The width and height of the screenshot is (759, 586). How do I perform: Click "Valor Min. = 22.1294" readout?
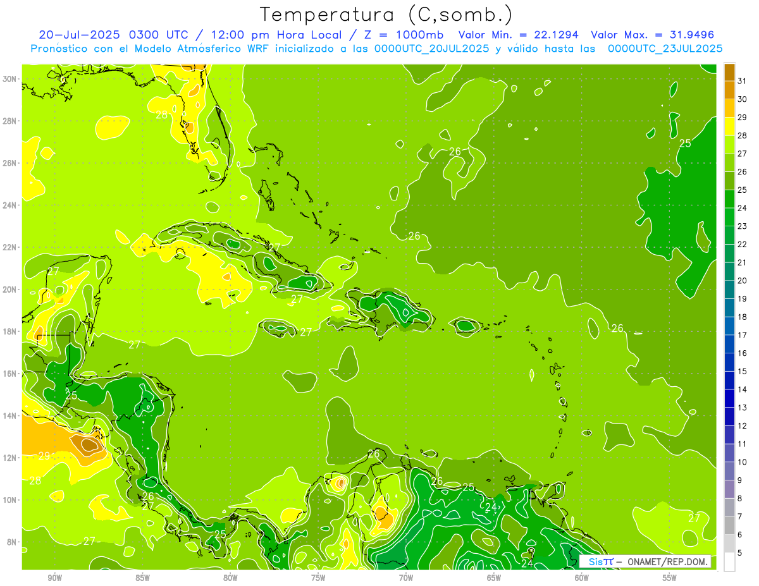[518, 35]
